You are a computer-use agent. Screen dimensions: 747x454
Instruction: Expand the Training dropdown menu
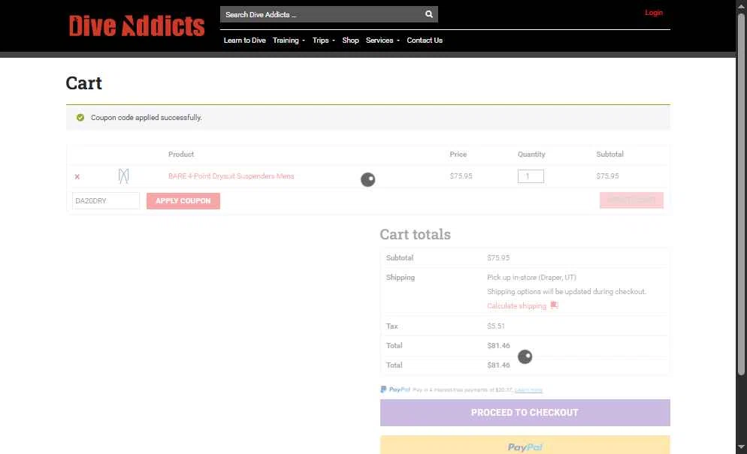289,41
